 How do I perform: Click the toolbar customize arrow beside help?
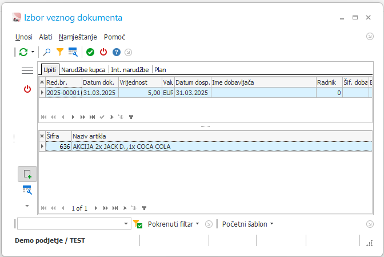point(129,52)
